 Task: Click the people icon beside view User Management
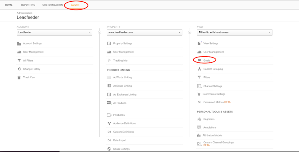click(x=199, y=52)
